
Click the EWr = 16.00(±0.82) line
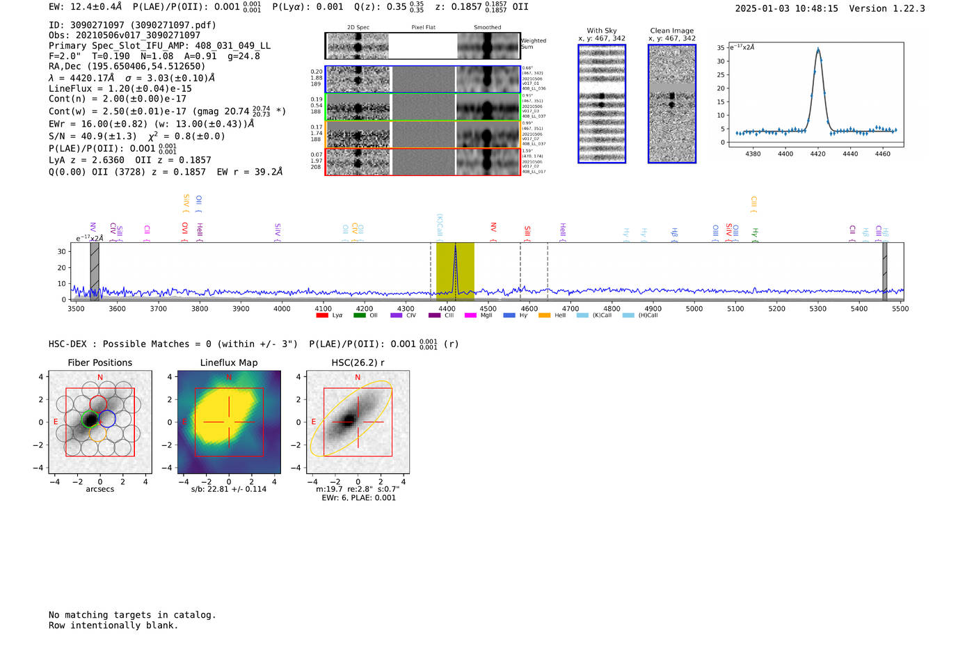pyautogui.click(x=151, y=124)
